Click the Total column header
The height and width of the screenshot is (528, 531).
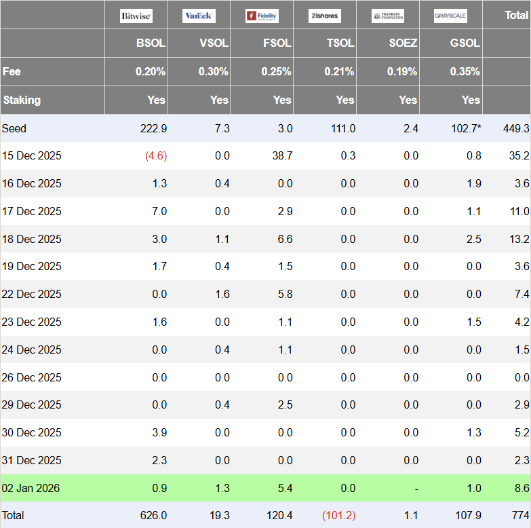tap(517, 15)
